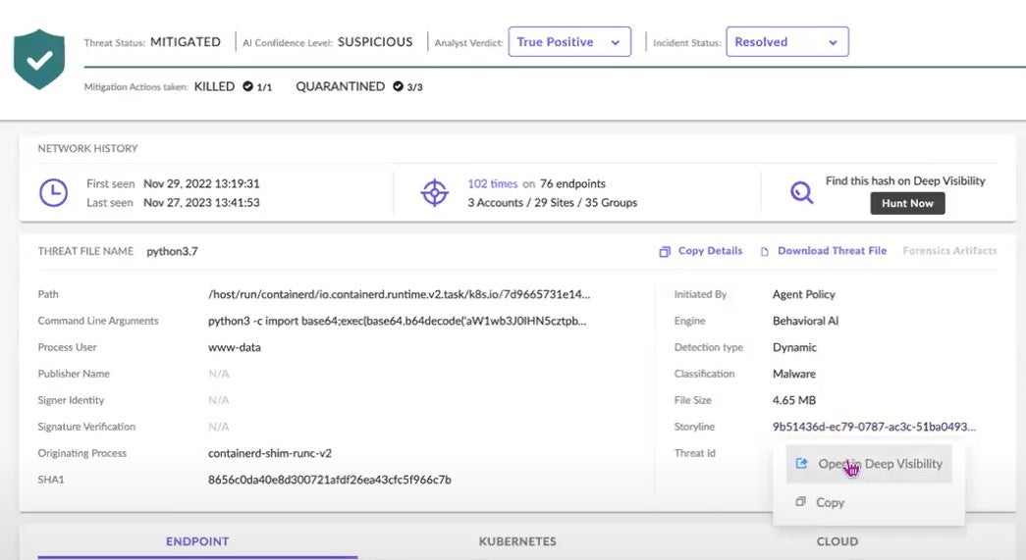Screen dimensions: 1026x560
Task: Select the Endpoint tab
Action: click(x=197, y=541)
